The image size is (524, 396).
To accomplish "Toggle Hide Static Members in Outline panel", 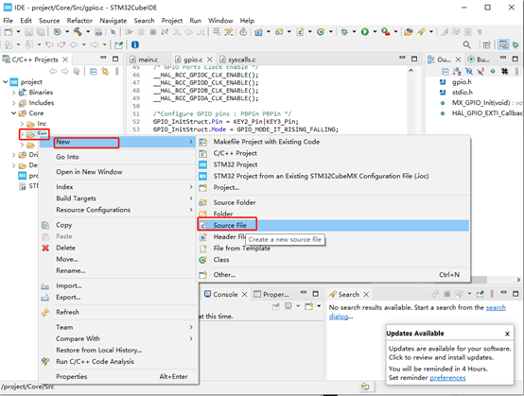I will [x=480, y=71].
